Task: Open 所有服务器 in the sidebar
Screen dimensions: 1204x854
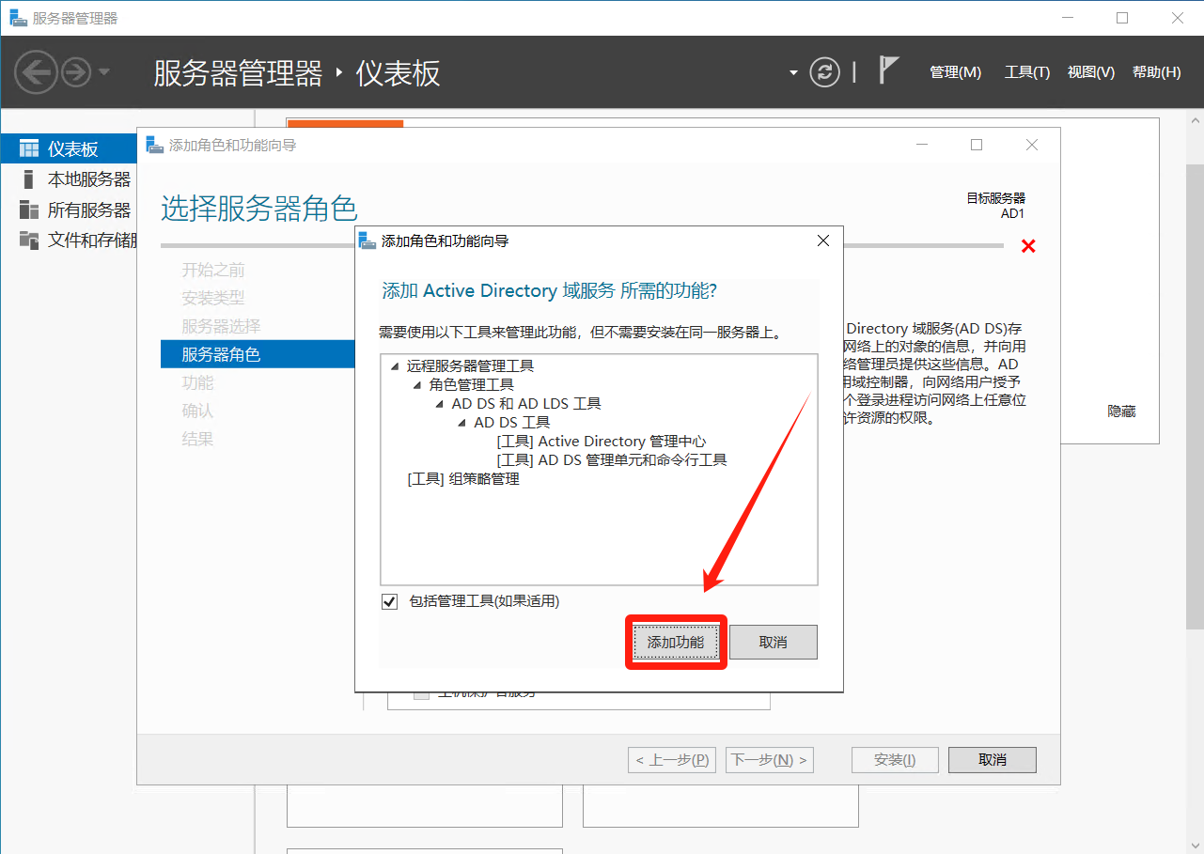Action: tap(88, 210)
